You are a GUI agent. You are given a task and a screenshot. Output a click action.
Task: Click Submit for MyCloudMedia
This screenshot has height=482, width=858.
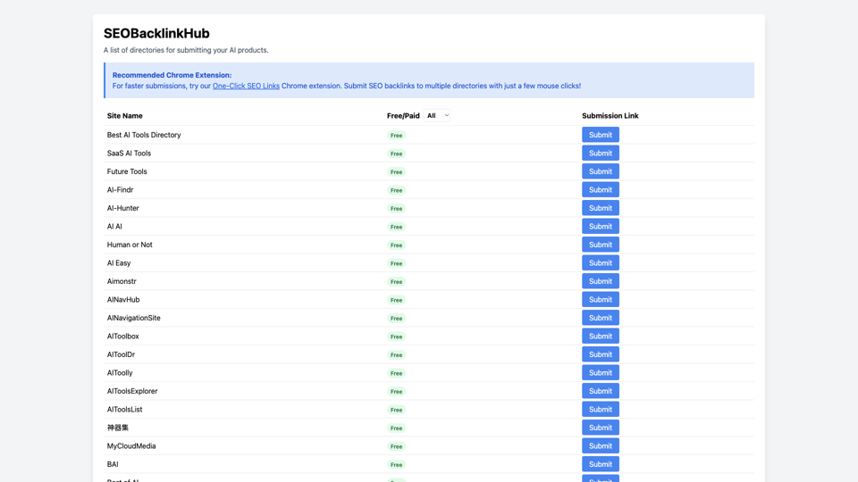601,446
